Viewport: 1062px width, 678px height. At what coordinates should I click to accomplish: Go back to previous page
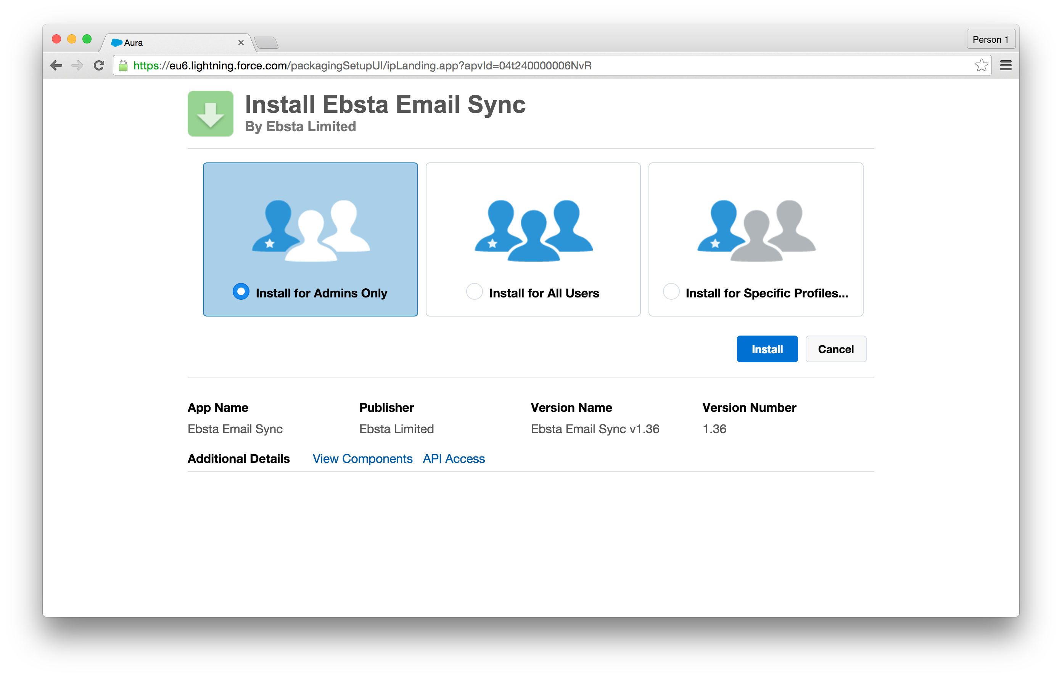pos(56,66)
